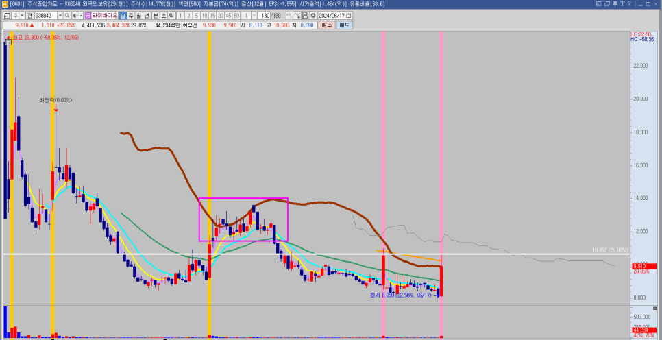Click the pin window icon in title bar
The width and height of the screenshot is (662, 340).
pos(614,4)
